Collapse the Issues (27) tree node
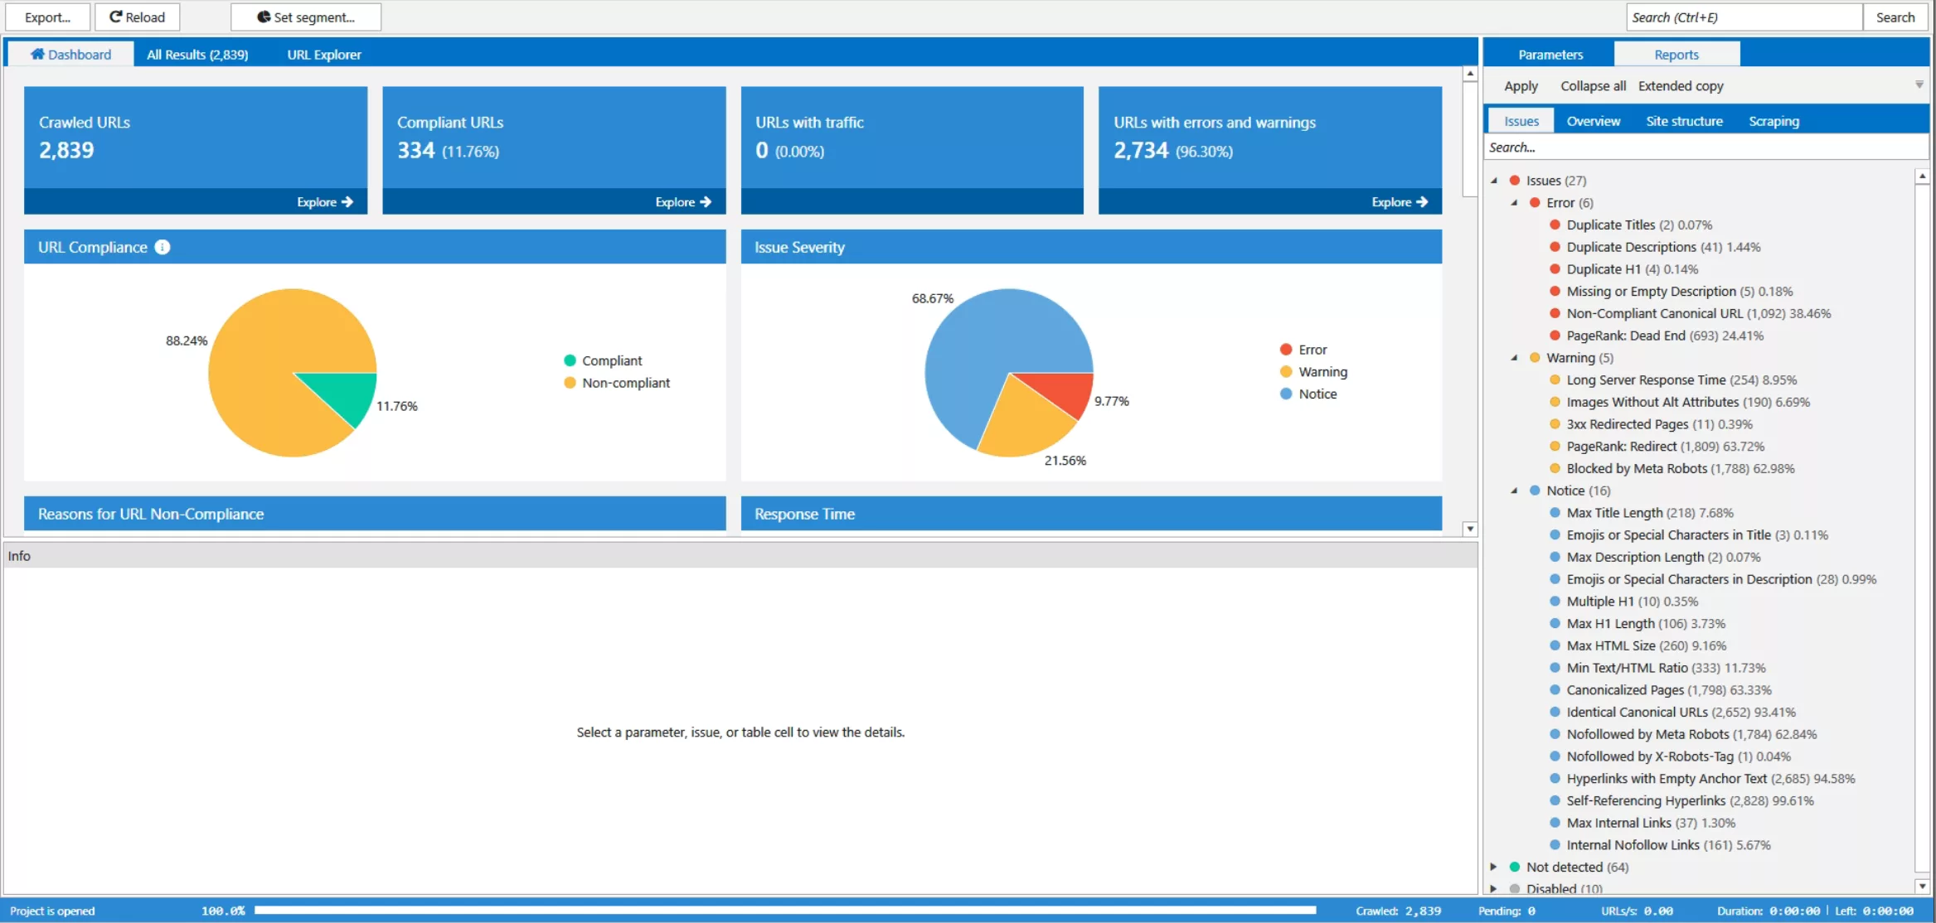Viewport: 1936px width, 923px height. click(x=1494, y=180)
